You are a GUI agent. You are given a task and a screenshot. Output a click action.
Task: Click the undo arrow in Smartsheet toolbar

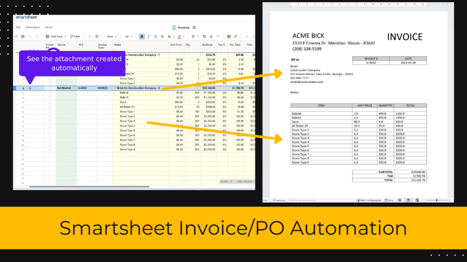click(30, 37)
